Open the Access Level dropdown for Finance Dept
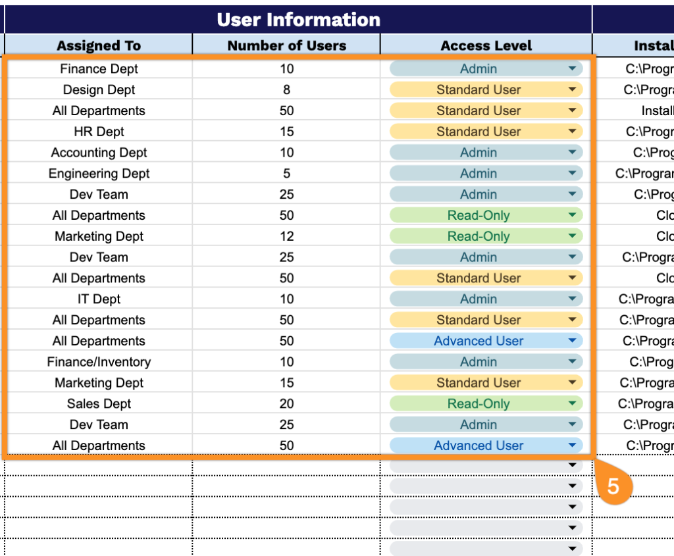Viewport: 674px width, 556px height. click(x=571, y=69)
